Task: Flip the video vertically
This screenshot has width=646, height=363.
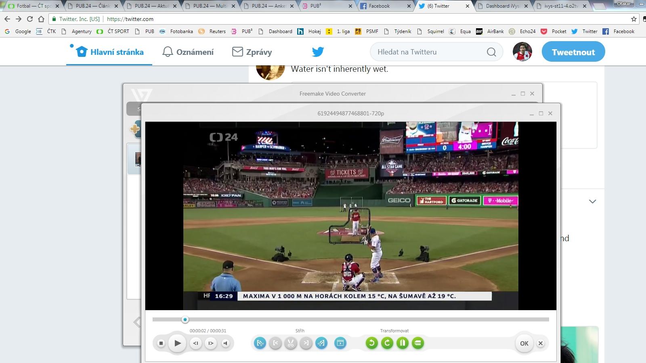Action: pyautogui.click(x=418, y=343)
